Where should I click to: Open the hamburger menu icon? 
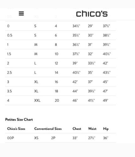pyautogui.click(x=21, y=14)
